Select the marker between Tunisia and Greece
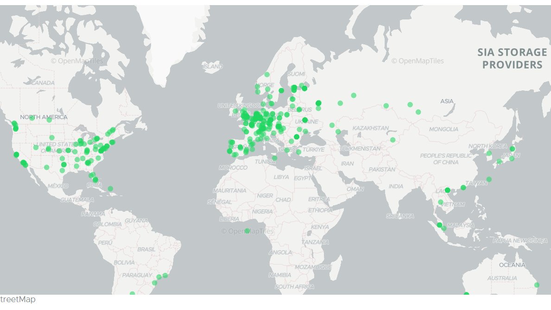The image size is (551, 310). [274, 158]
